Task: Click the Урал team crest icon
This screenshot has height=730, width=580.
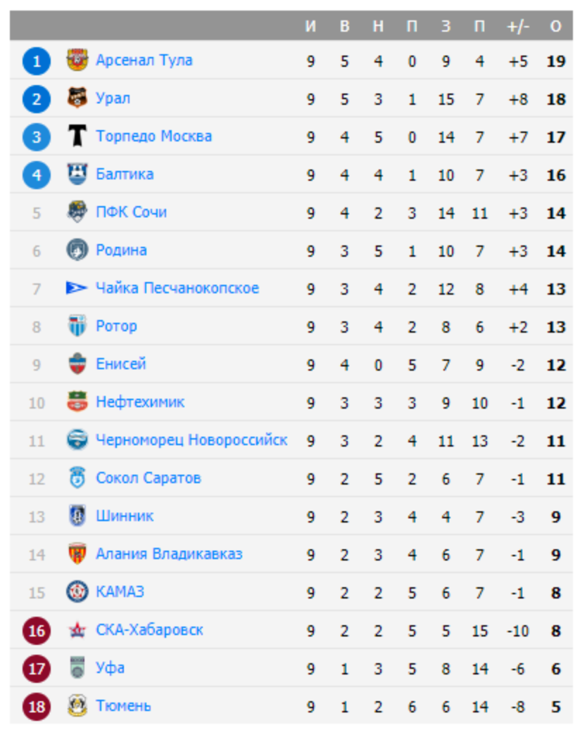Action: tap(77, 98)
